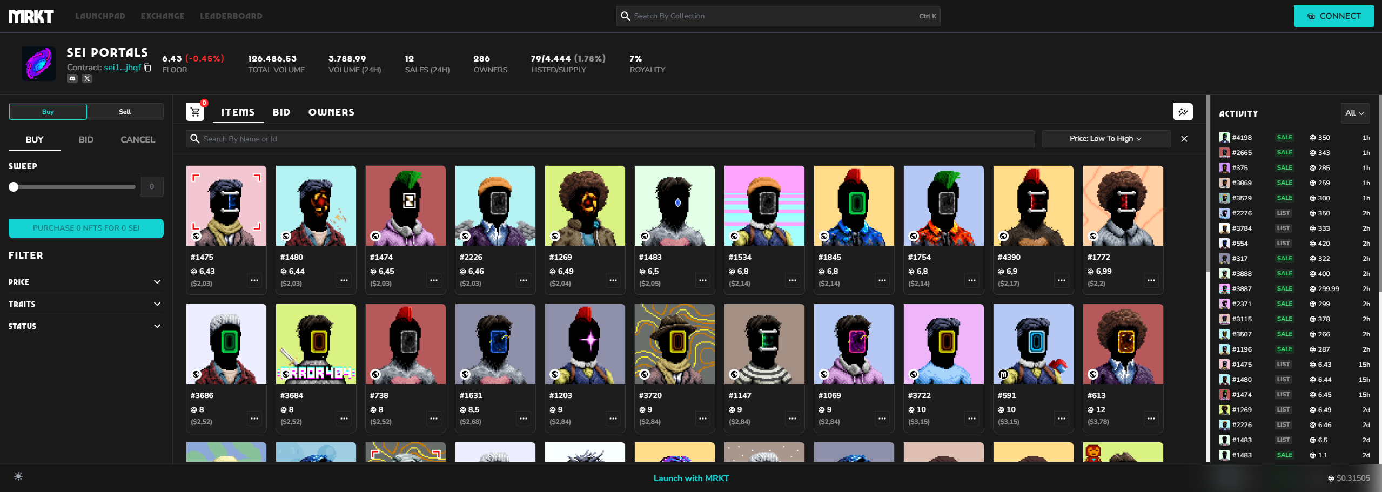Click the CONNECT wallet button

[x=1333, y=16]
